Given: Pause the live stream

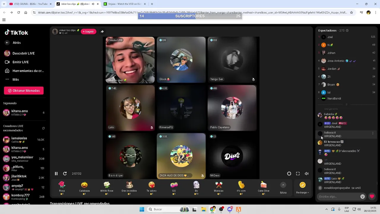Looking at the screenshot, I should [x=56, y=174].
